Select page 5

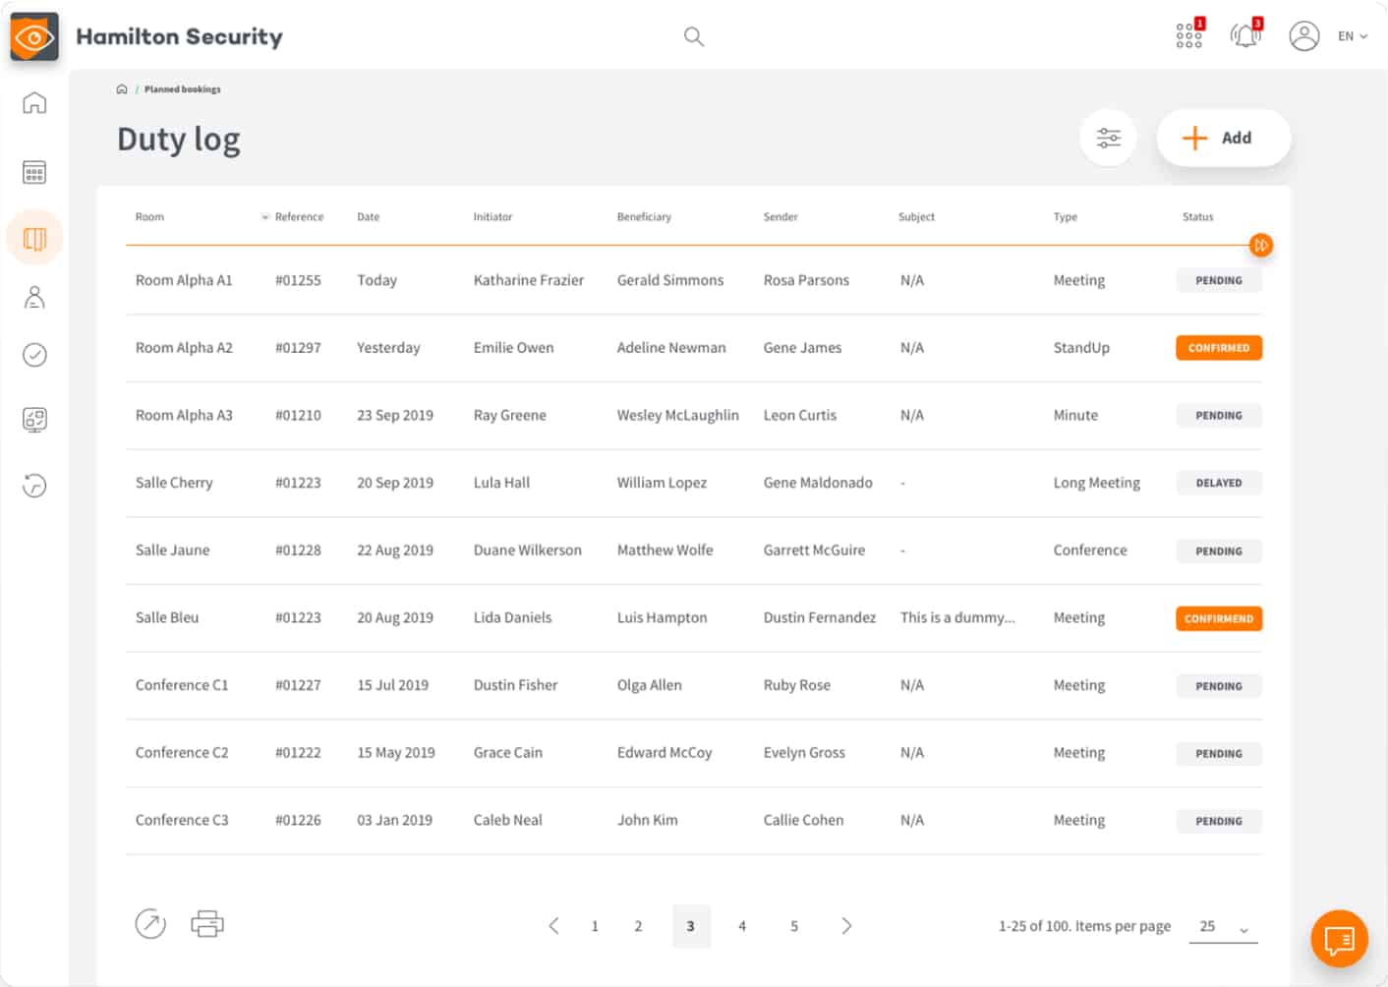794,926
